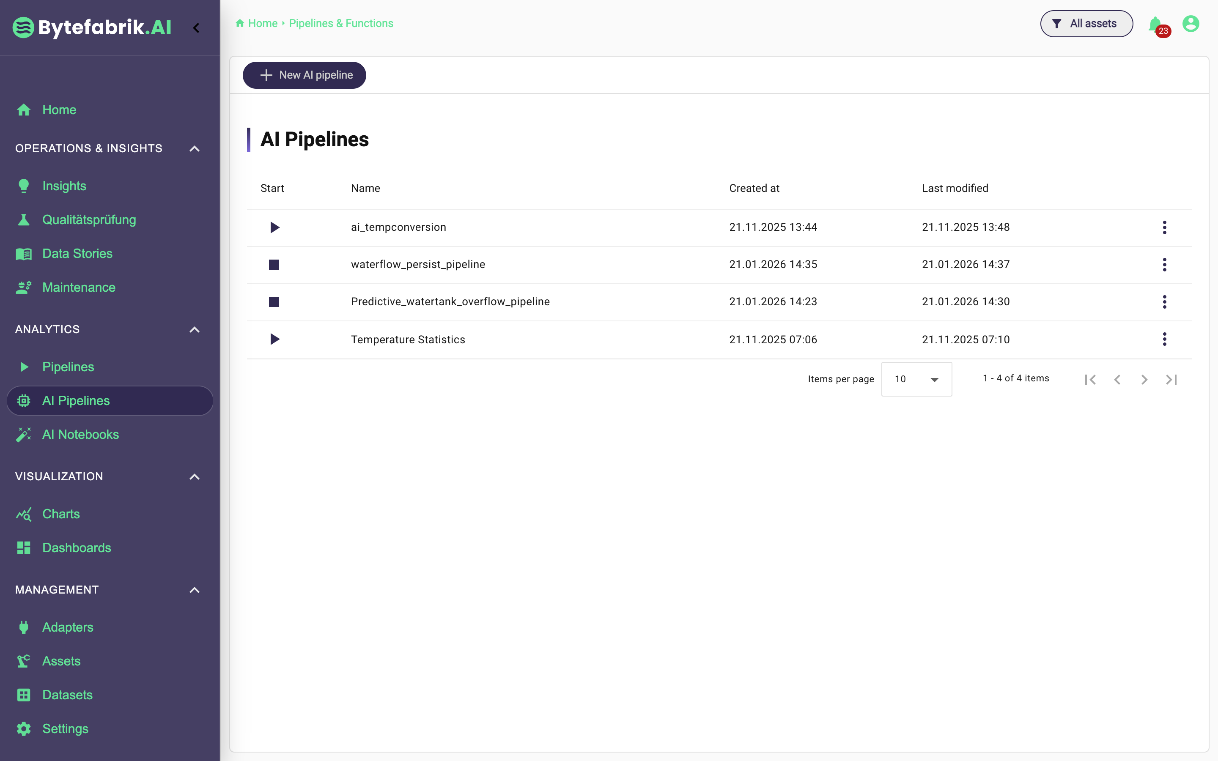Stop the Predictive_watertank_overflow_pipeline
This screenshot has width=1218, height=761.
click(274, 302)
